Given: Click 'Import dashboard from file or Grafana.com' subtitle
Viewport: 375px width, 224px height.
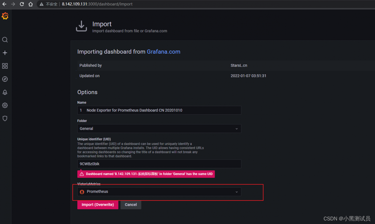Looking at the screenshot, I should point(130,31).
